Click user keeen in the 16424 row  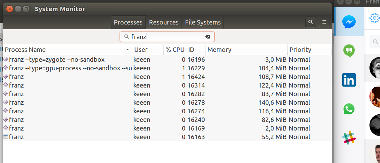tap(142, 77)
